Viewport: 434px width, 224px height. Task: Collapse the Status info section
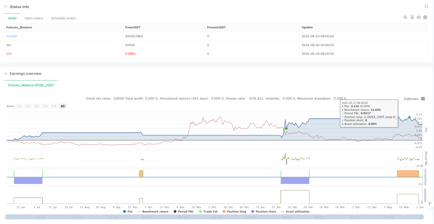tap(6, 7)
